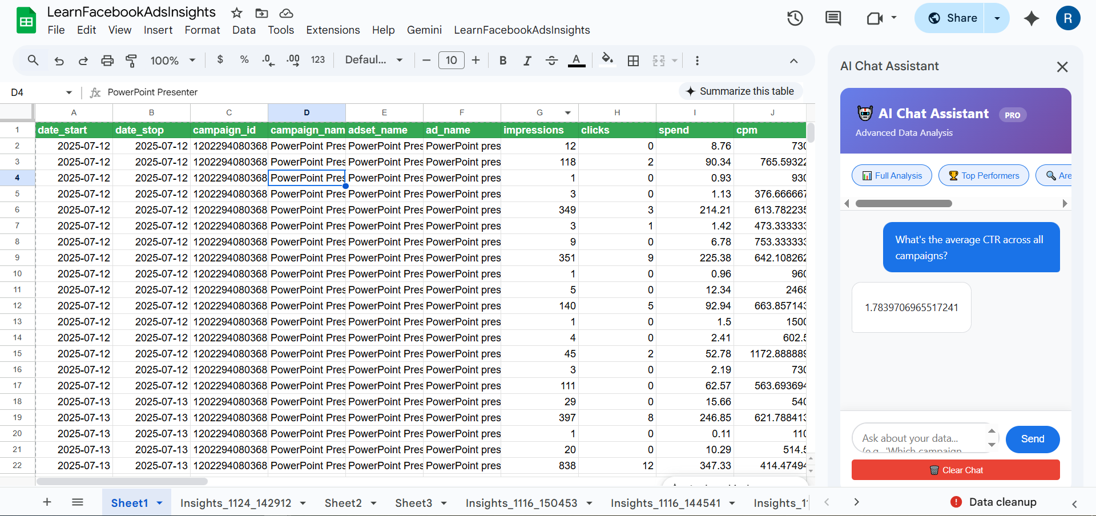Screen dimensions: 1096x516
Task: Toggle italic formatting
Action: click(x=527, y=60)
